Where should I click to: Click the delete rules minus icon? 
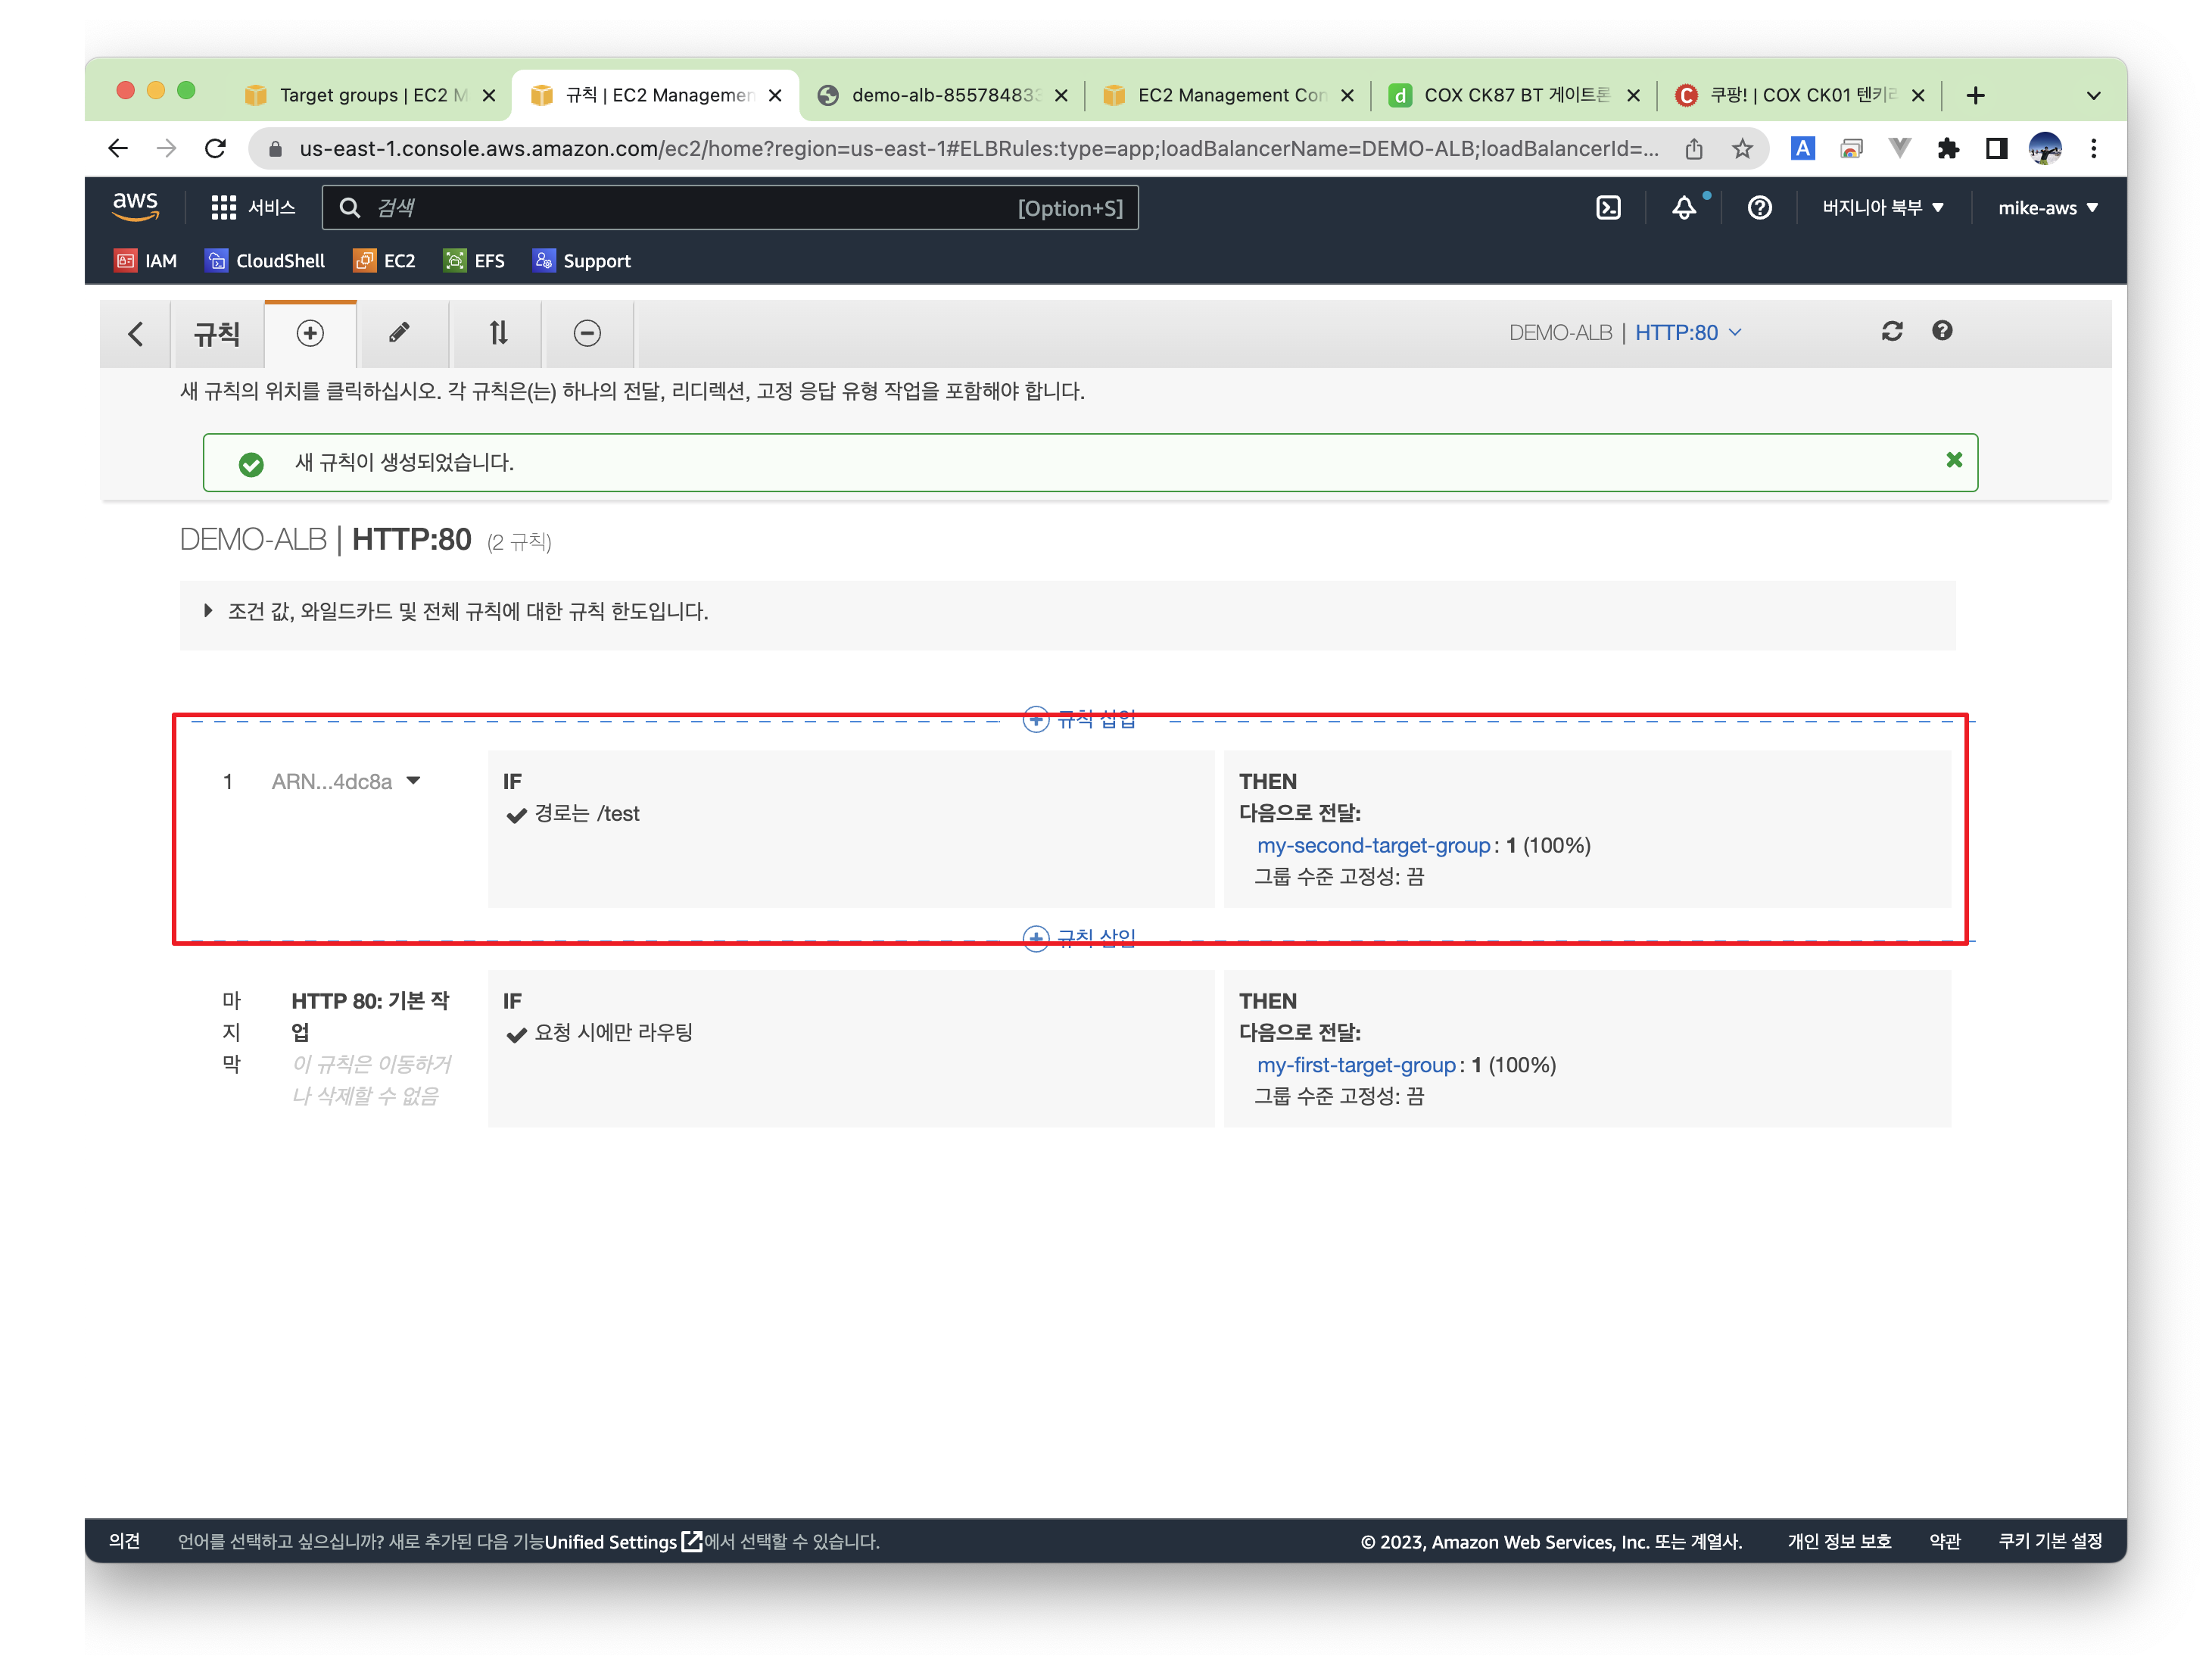click(x=587, y=333)
